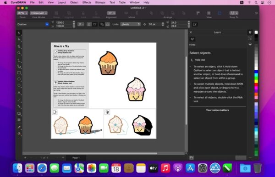275x177 pixels.
Task: Toggle the grid View button
Action: click(209, 13)
